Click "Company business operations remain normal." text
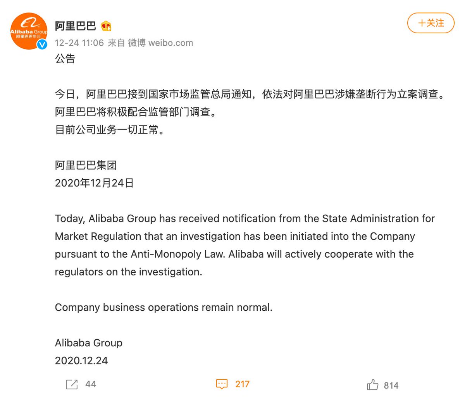Viewport: 465px width, 399px height. pos(164,308)
